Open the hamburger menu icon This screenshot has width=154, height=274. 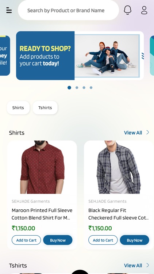[x=9, y=10]
